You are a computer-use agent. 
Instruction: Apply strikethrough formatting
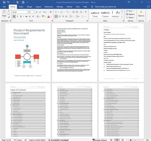(26, 17)
